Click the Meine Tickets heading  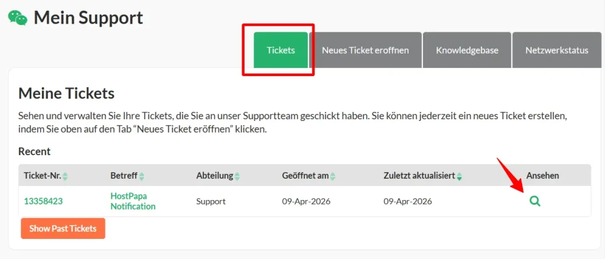[66, 93]
